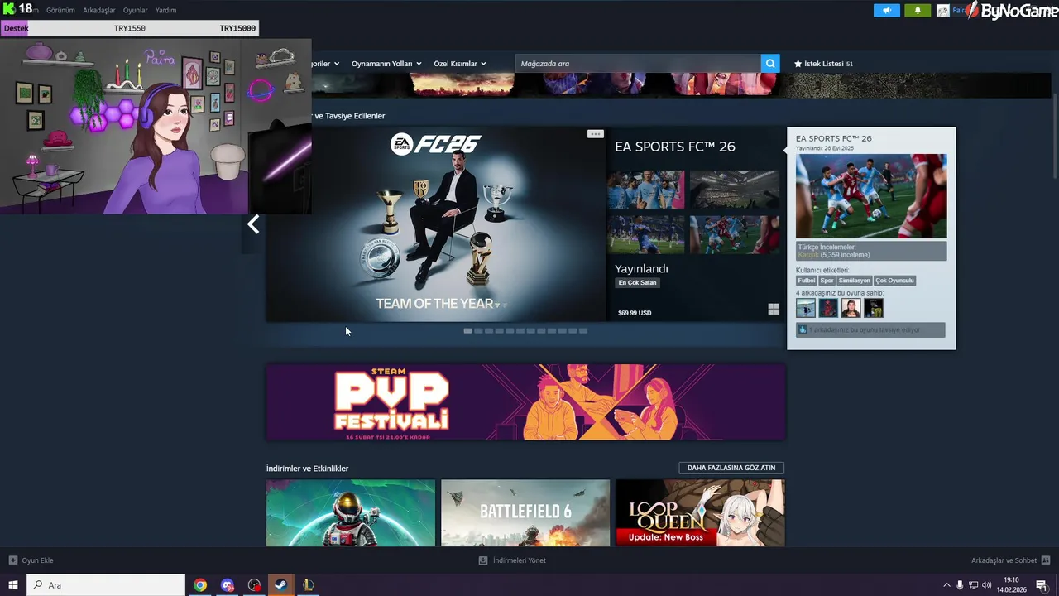The image size is (1059, 596).
Task: Click the Windows platform icon on the FC 26 capsule
Action: [x=774, y=310]
